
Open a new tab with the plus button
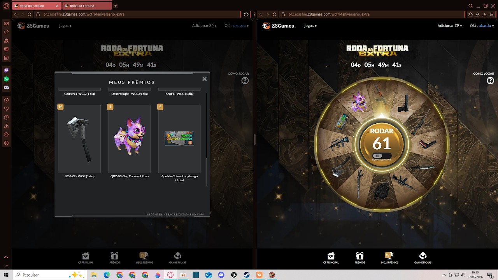[x=116, y=6]
